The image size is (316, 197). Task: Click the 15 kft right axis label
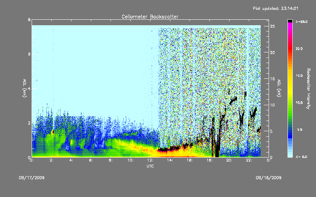click(272, 79)
